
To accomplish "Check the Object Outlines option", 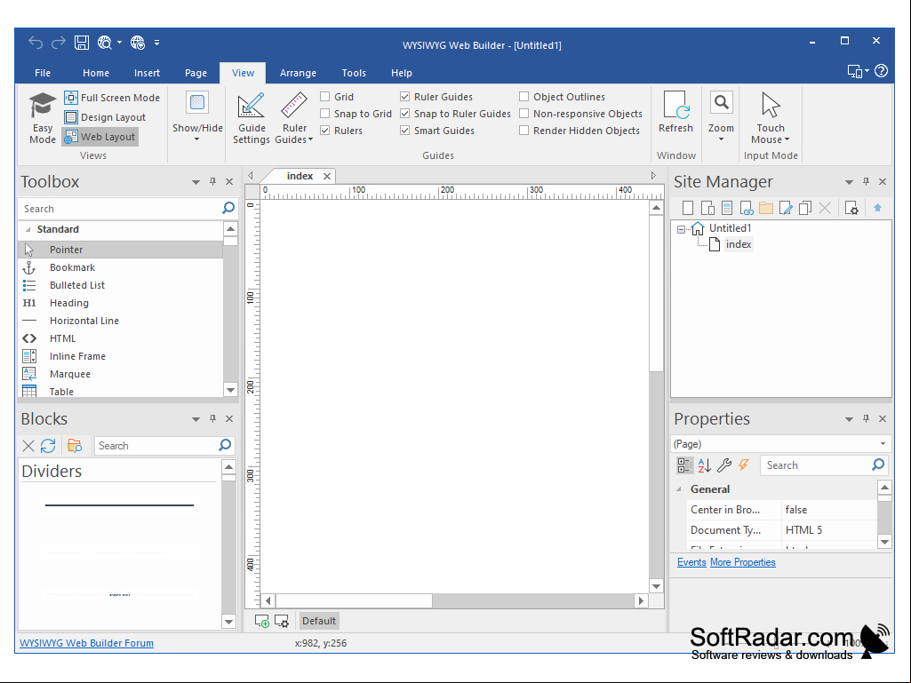I will (x=524, y=97).
